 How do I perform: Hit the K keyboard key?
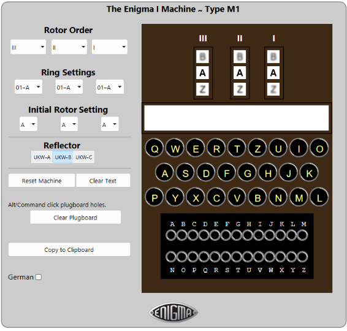309,173
